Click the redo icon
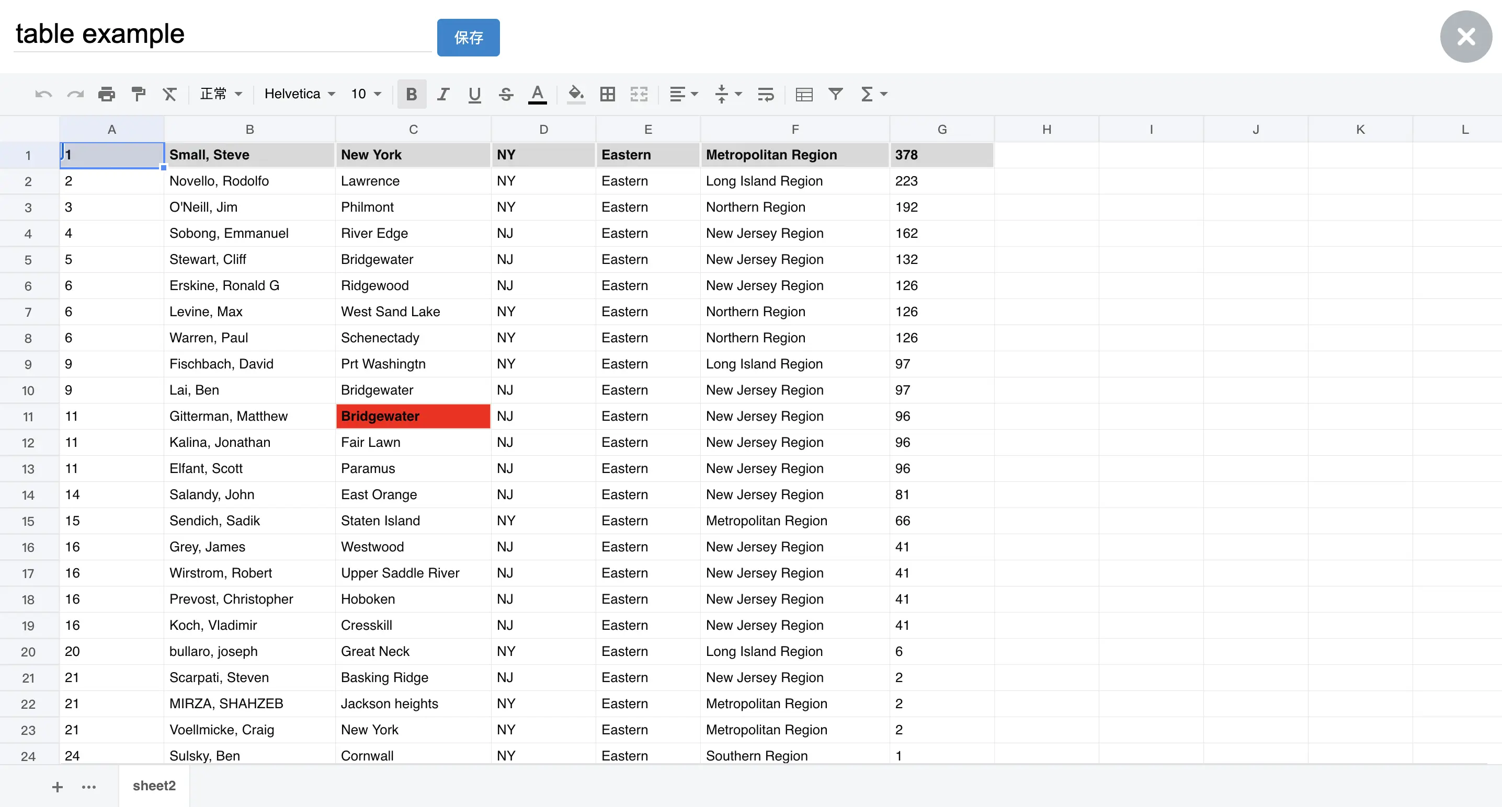Image resolution: width=1502 pixels, height=807 pixels. 75,95
